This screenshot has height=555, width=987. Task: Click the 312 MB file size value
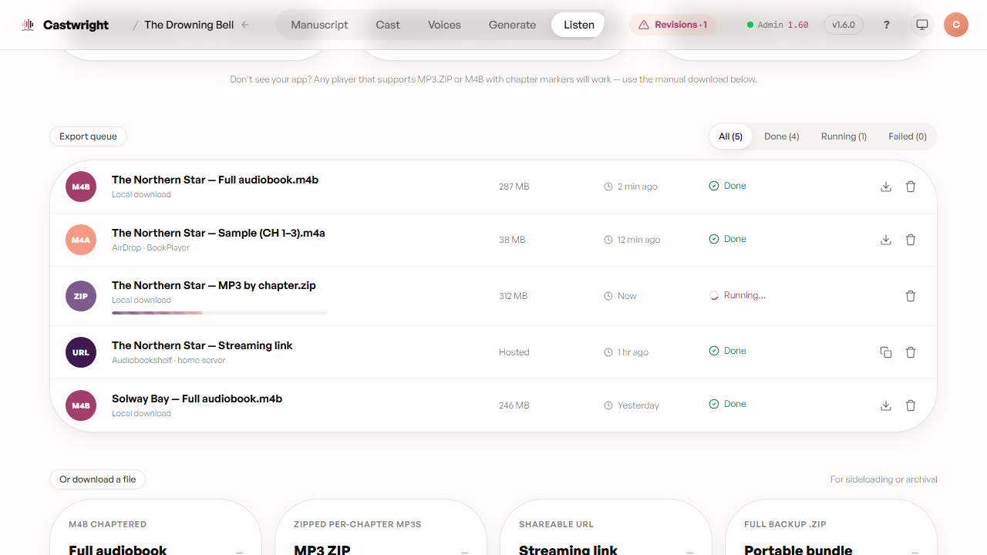point(513,296)
